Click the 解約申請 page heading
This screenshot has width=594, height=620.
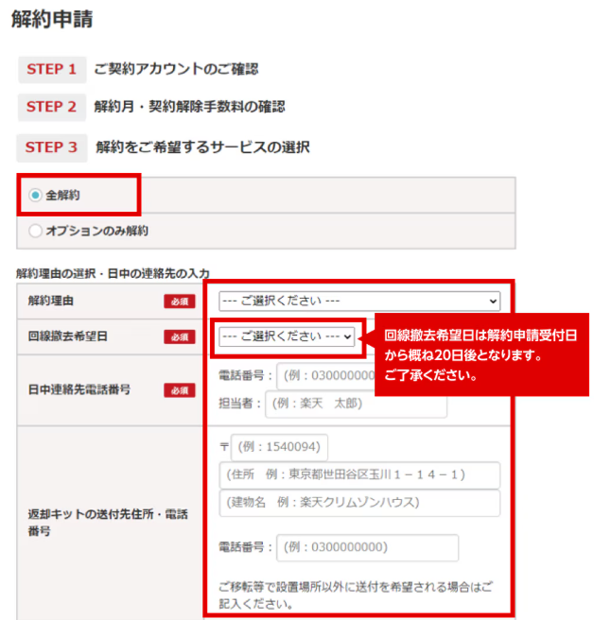pyautogui.click(x=52, y=19)
